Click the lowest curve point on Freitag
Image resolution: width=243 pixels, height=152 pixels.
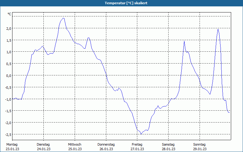(141, 134)
